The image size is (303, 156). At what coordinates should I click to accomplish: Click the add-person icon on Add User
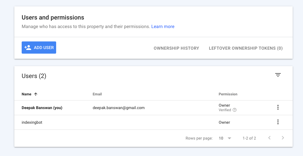28,48
